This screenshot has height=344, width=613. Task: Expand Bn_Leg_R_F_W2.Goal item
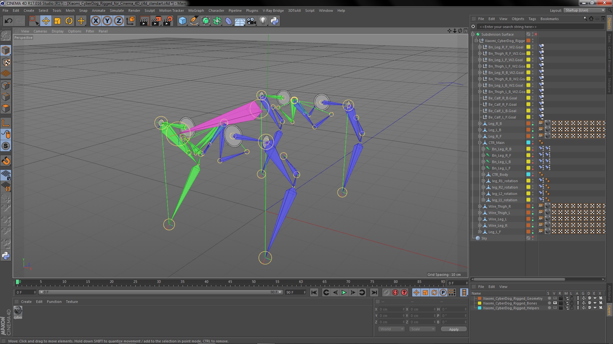point(480,47)
